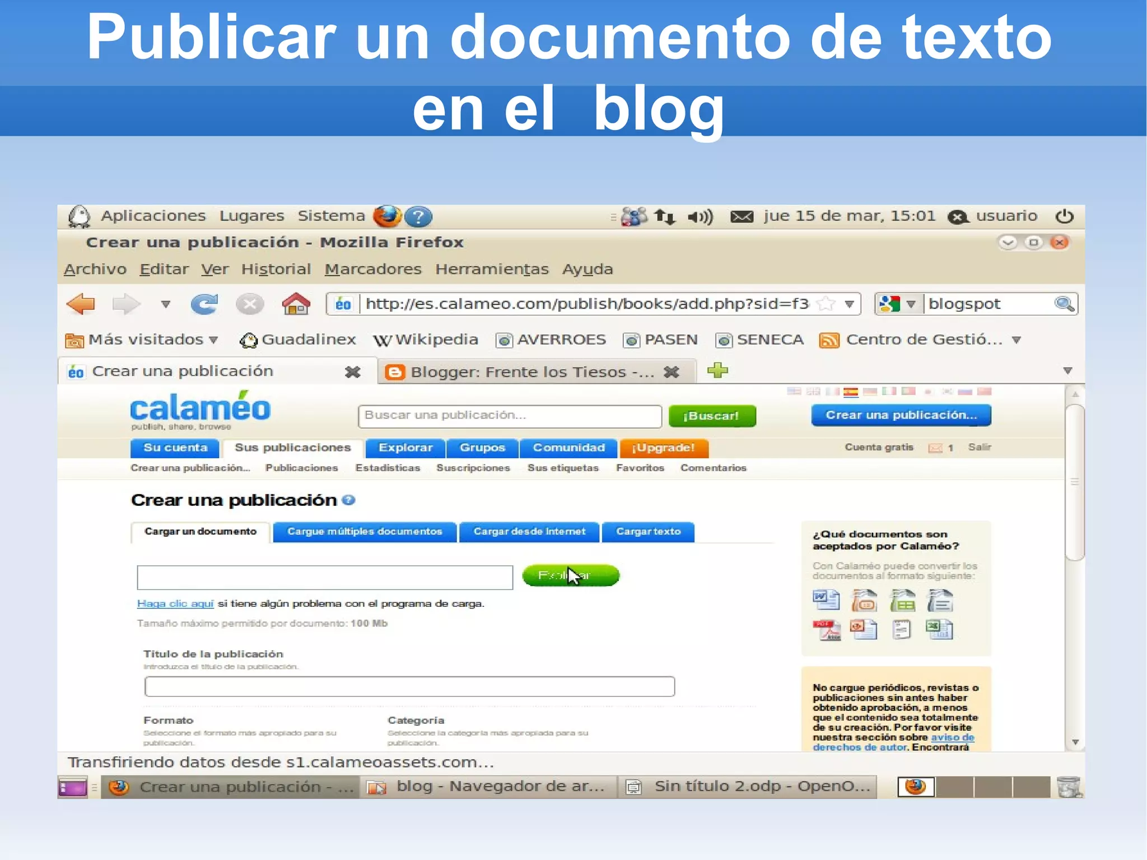Close the Blogger Frente los Tiesos tab
Image resolution: width=1147 pixels, height=860 pixels.
[672, 371]
